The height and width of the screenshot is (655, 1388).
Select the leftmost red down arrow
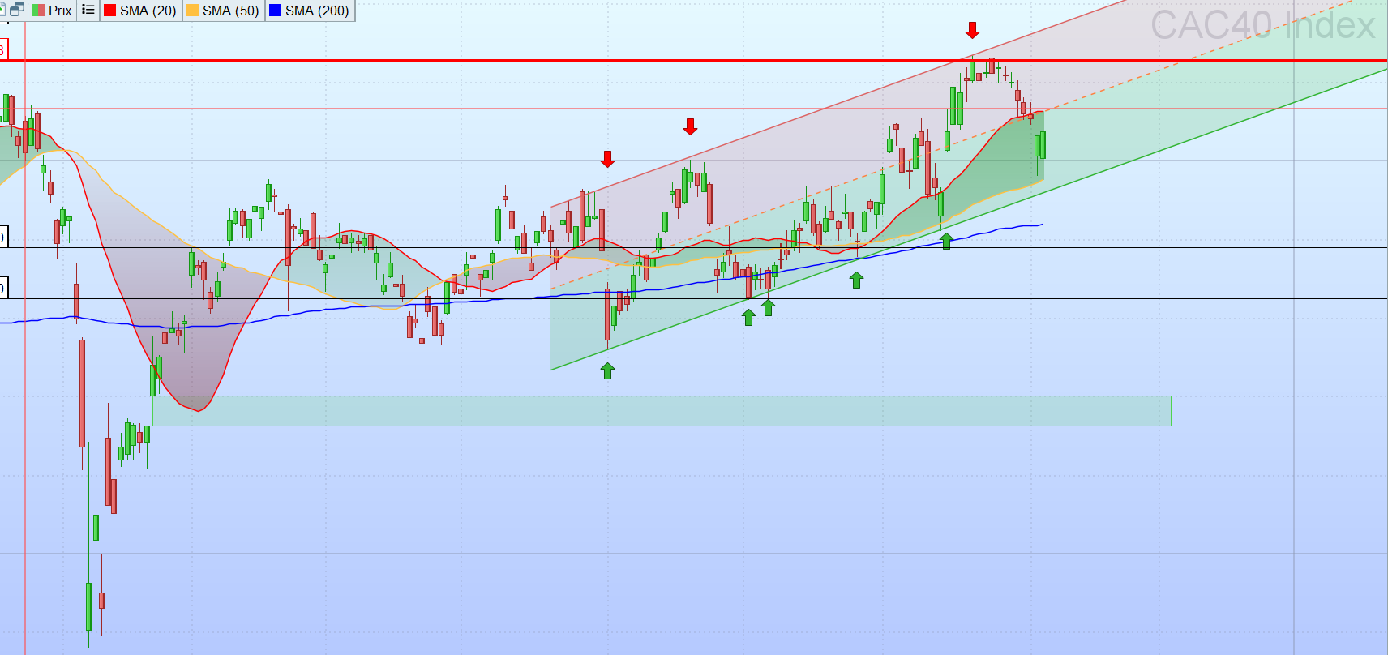click(607, 159)
